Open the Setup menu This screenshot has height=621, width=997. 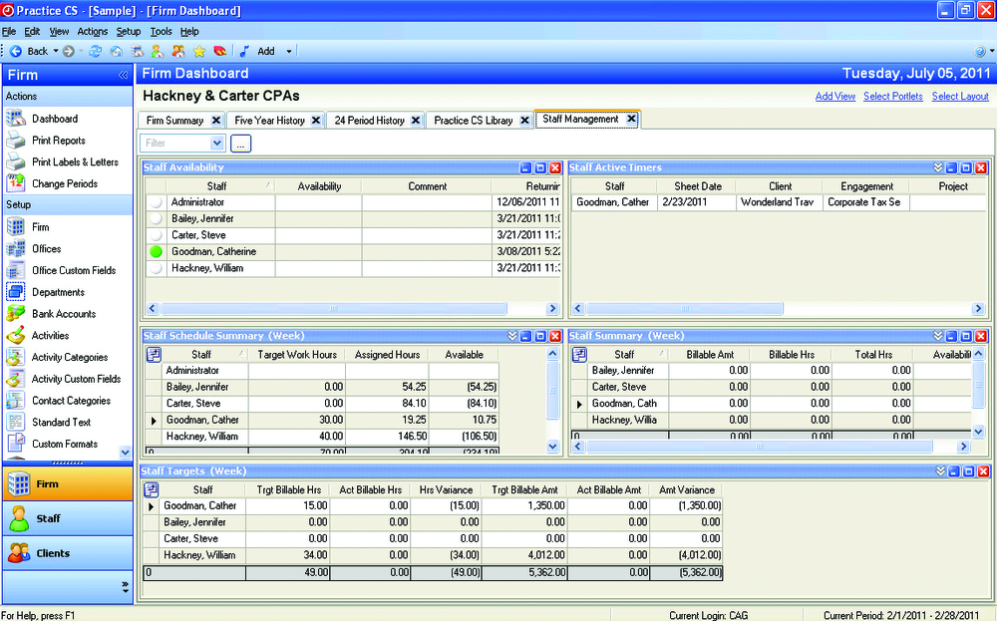[129, 32]
